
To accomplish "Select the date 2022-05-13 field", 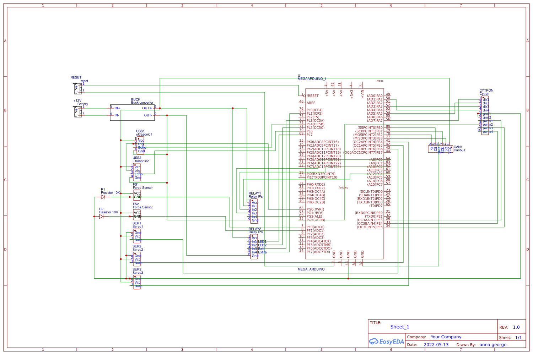I will (436, 345).
